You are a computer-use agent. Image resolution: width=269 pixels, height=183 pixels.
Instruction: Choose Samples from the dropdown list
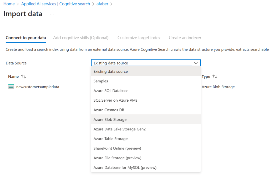[x=101, y=81]
